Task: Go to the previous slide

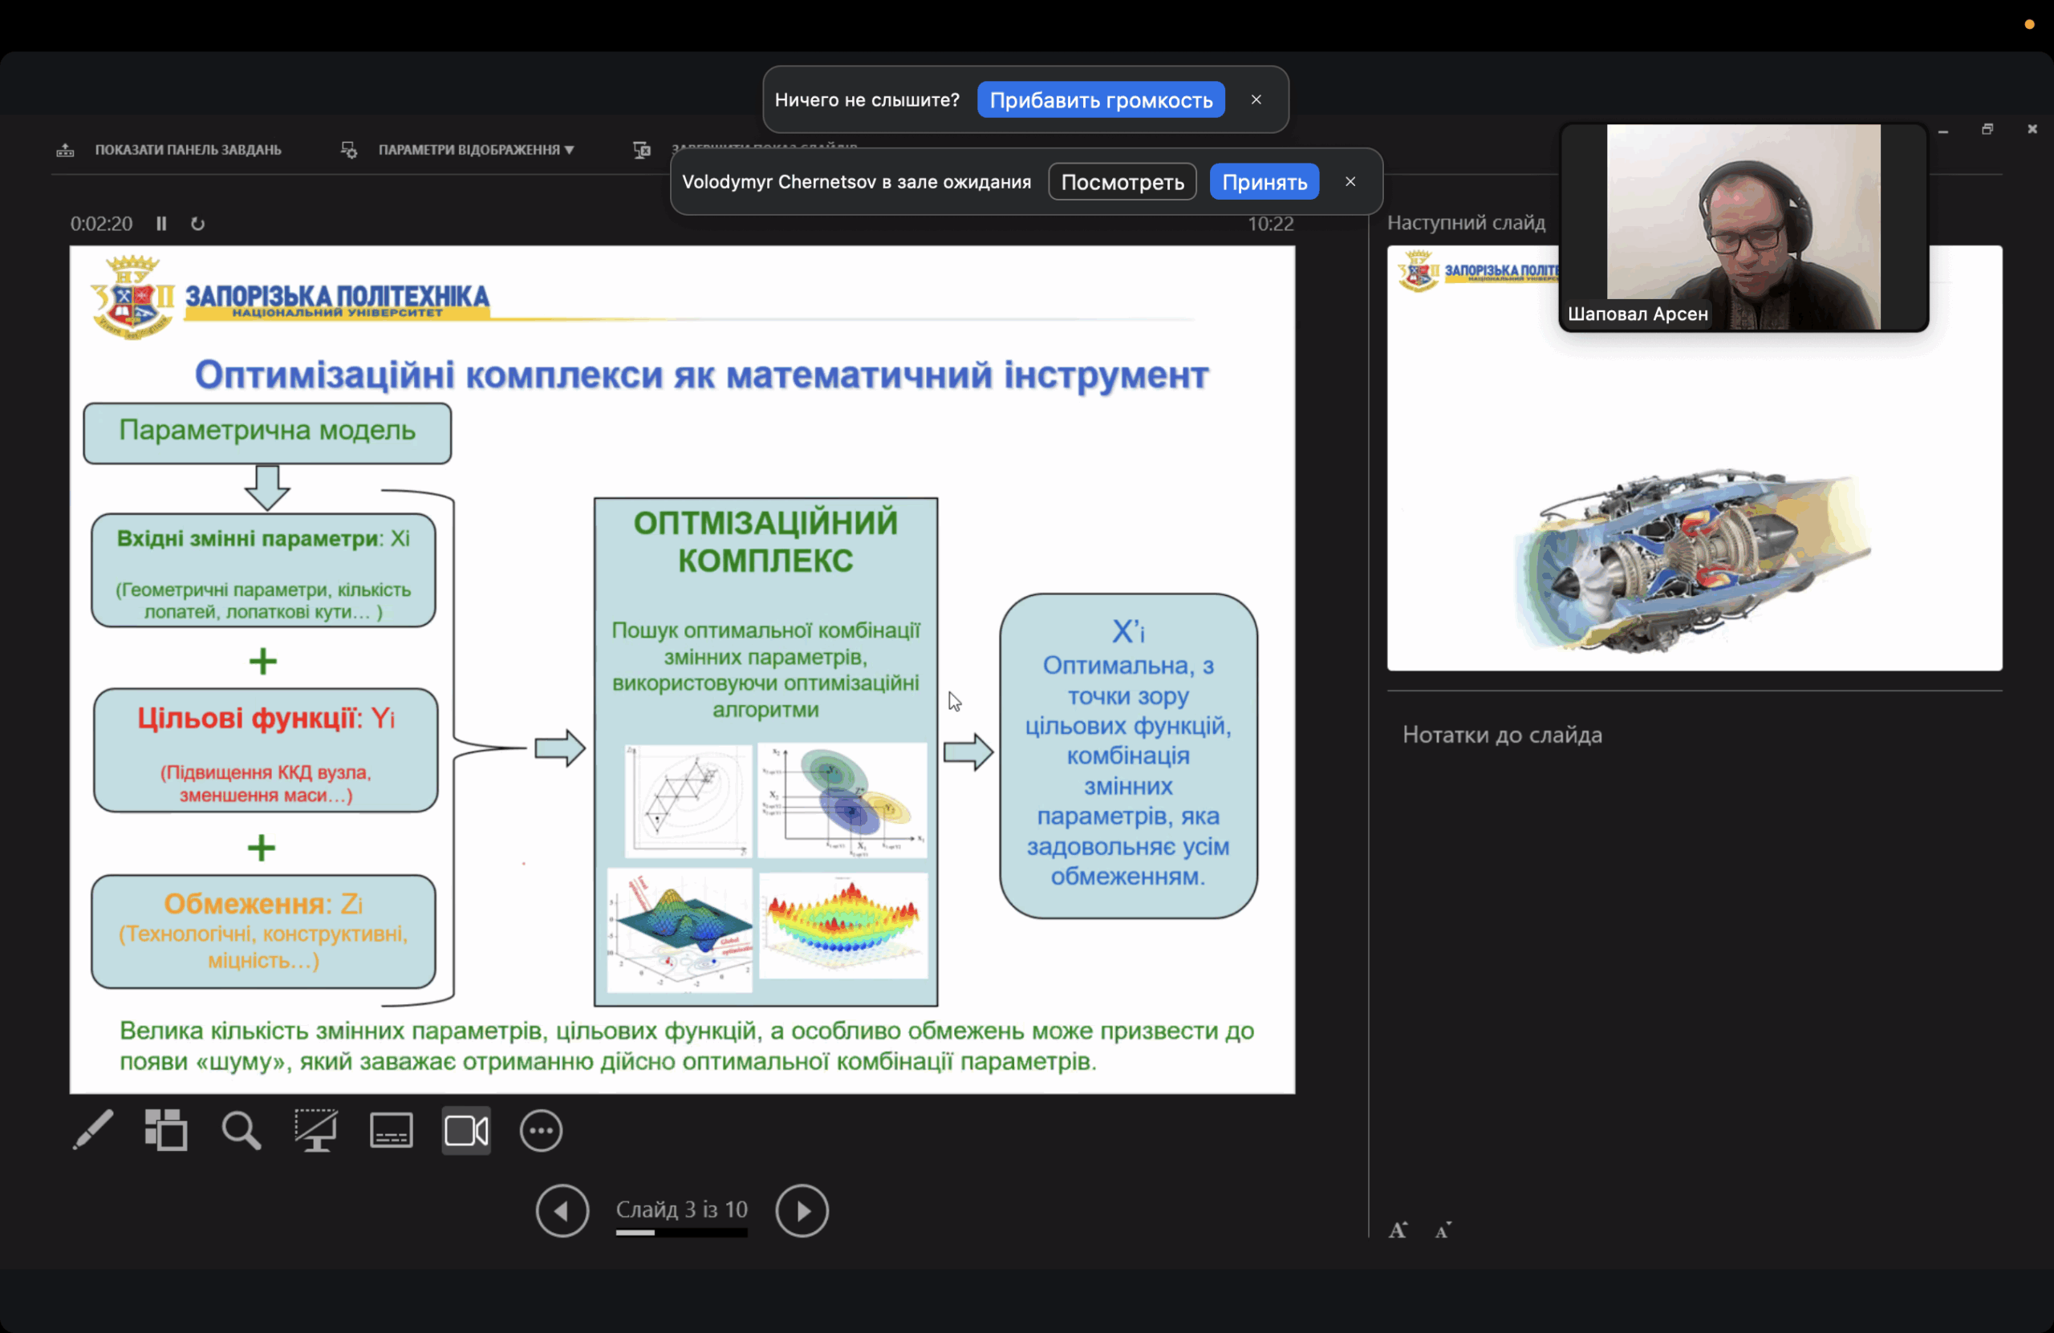Action: pyautogui.click(x=562, y=1210)
